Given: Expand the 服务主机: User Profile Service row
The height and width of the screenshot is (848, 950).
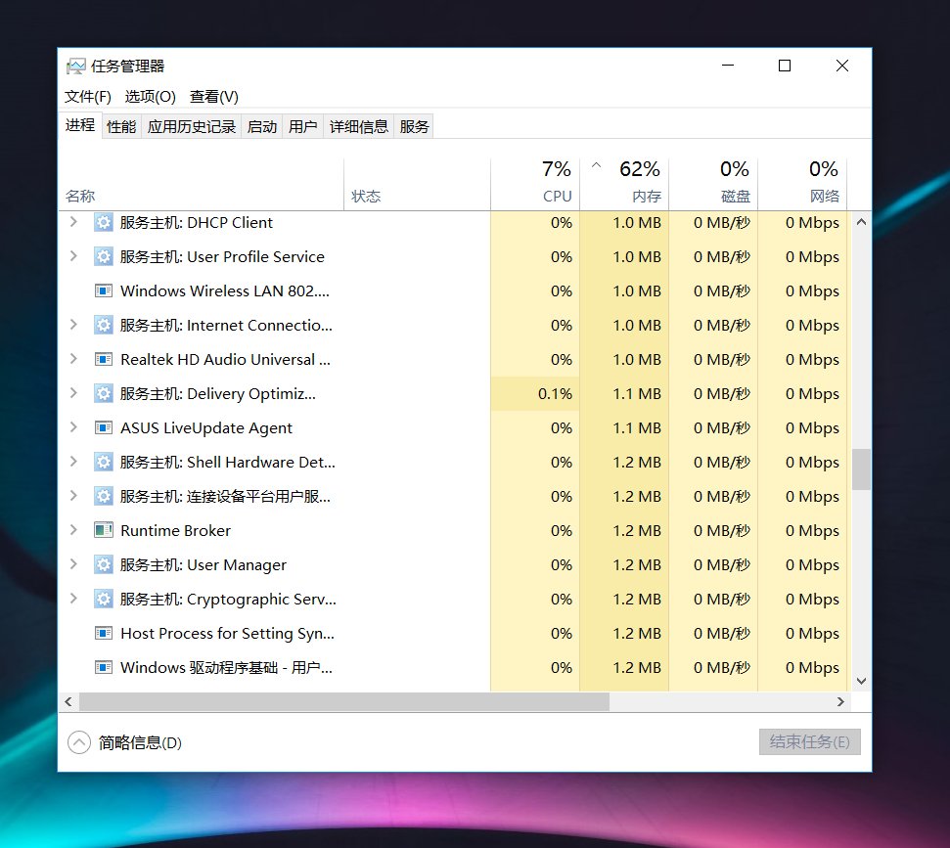Looking at the screenshot, I should pos(73,255).
